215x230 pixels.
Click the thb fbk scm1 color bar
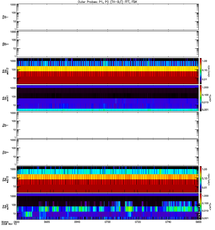point(201,98)
